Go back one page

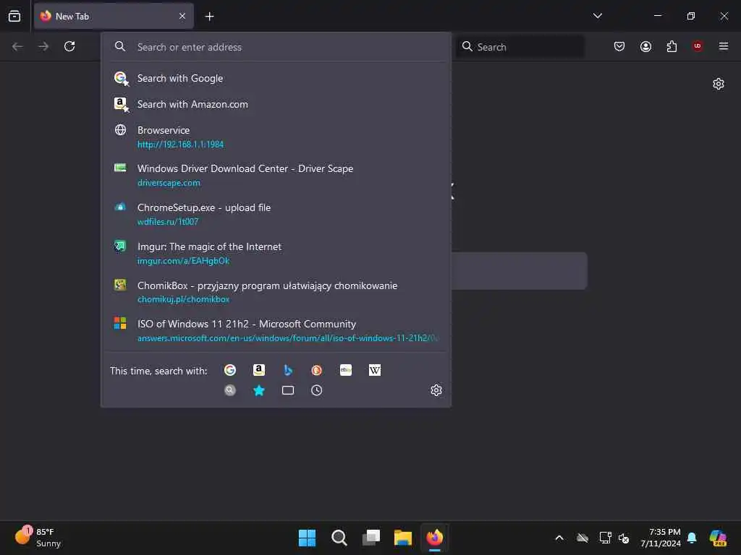[17, 46]
